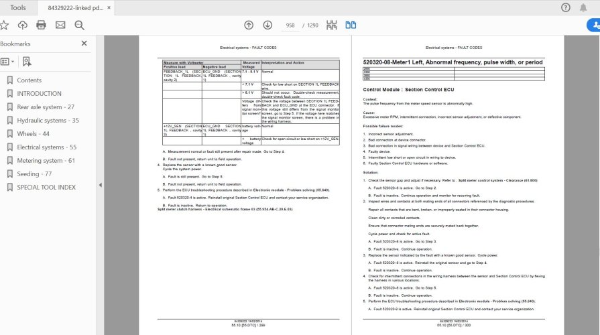The width and height of the screenshot is (600, 335).
Task: Open the Metering system - 61 bookmark
Action: [46, 160]
